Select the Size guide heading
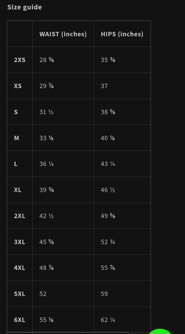Screen dimensions: 185x334 25,7
